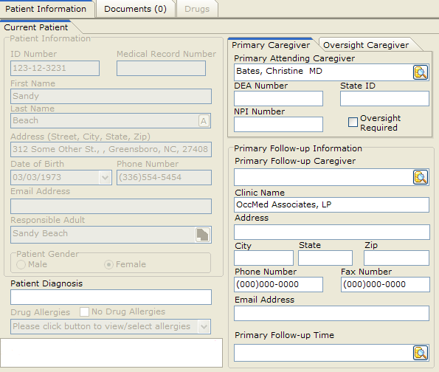The width and height of the screenshot is (439, 372).
Task: Switch to the Documents (0) tab
Action: tap(136, 9)
